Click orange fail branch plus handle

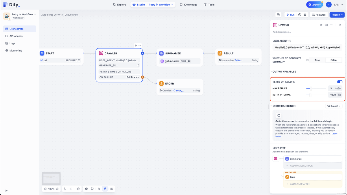(x=143, y=77)
